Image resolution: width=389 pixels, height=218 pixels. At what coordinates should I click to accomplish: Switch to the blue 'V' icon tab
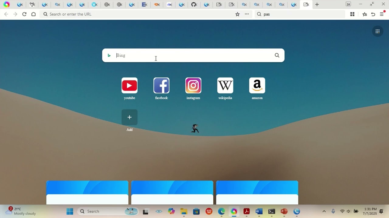(95, 5)
